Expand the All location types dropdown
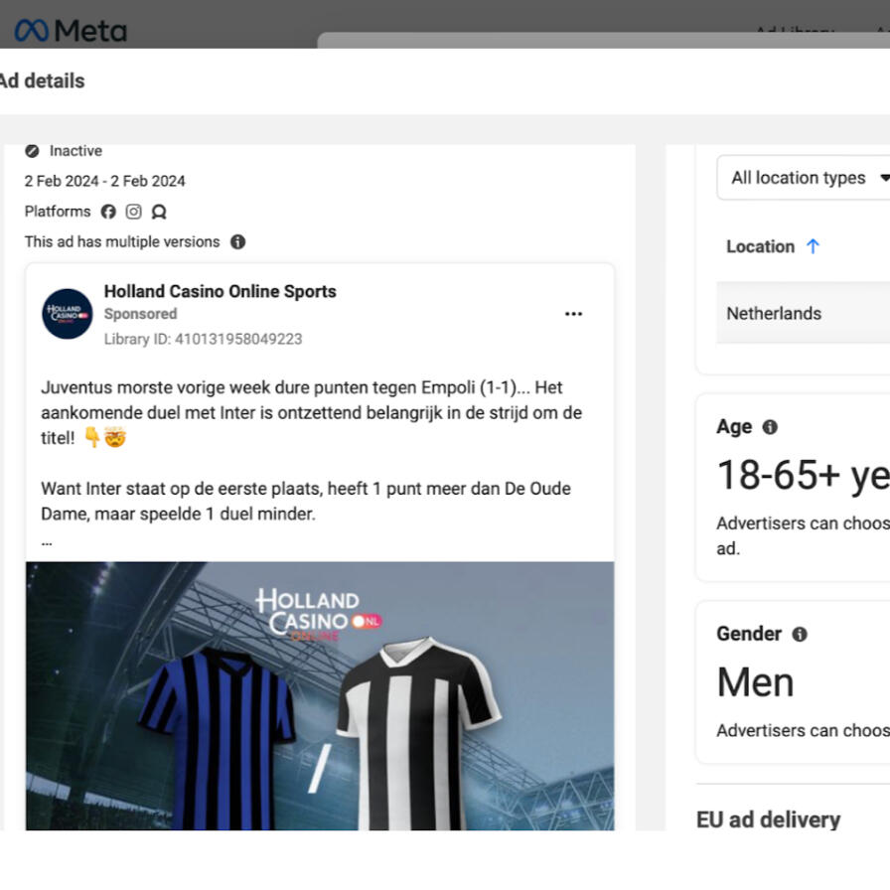 coord(804,178)
